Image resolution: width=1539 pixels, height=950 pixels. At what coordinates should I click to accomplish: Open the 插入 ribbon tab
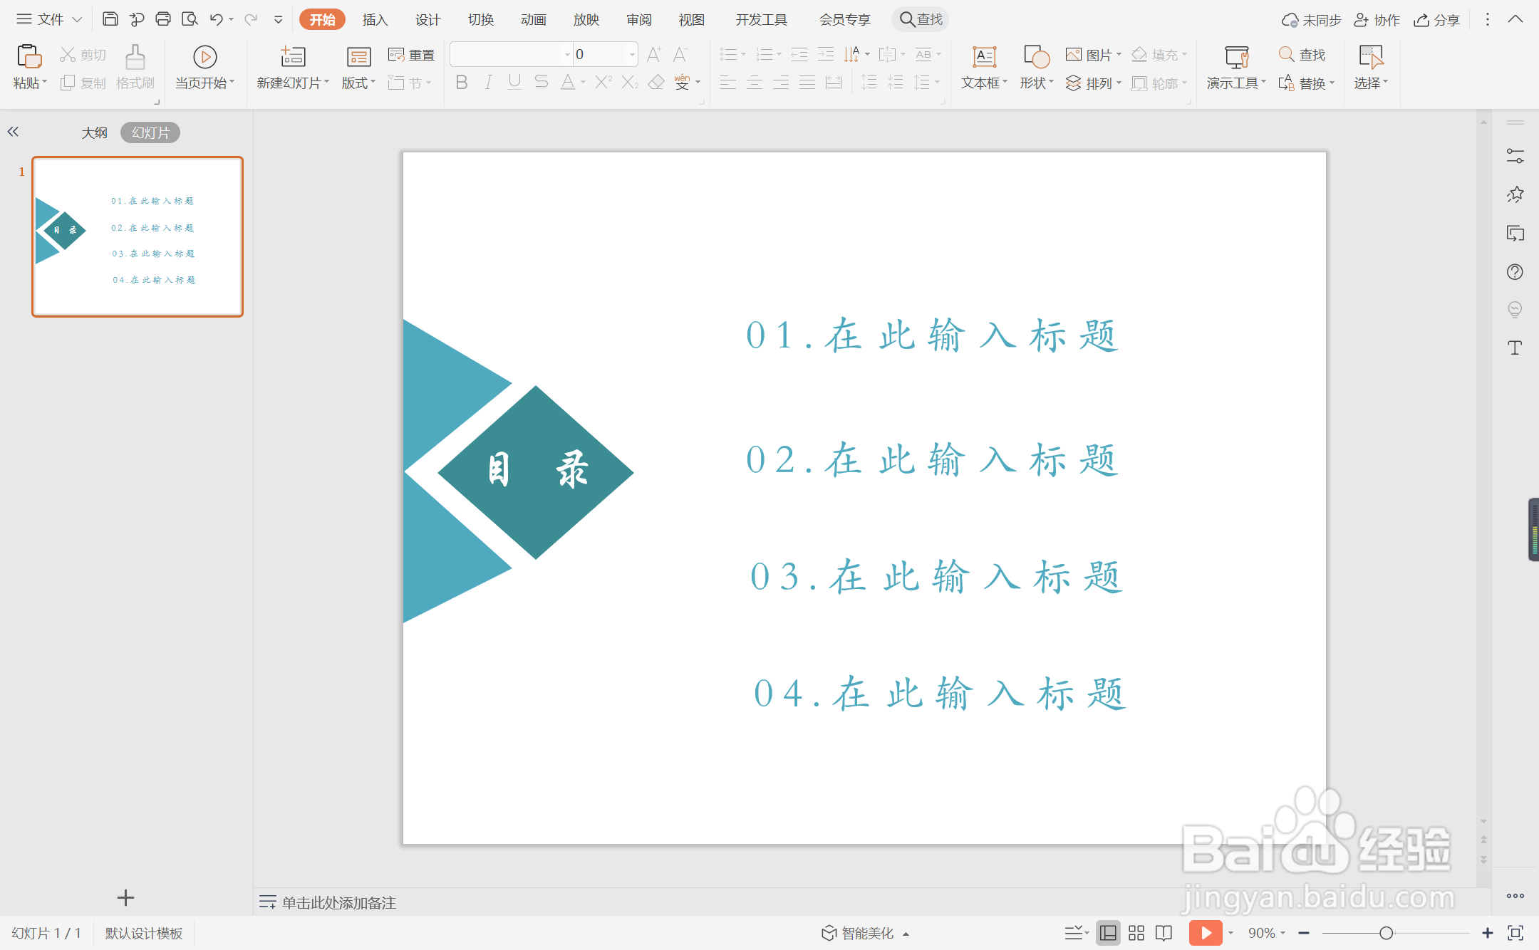[x=375, y=19]
